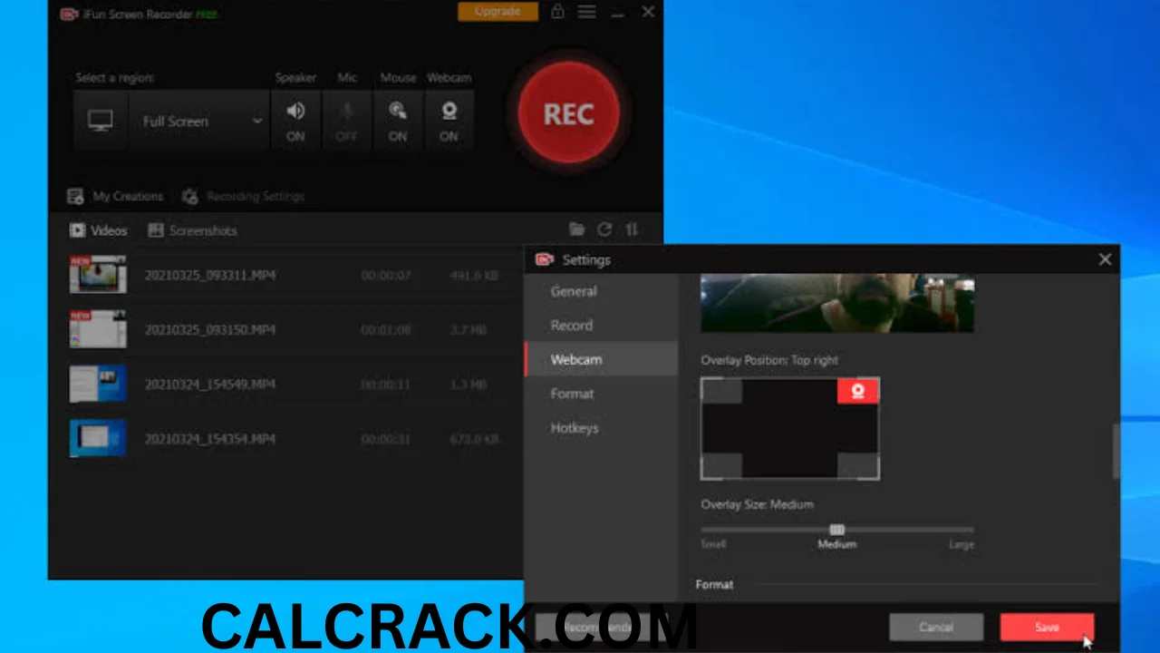Click the Settings window scrollbar
This screenshot has width=1160, height=653.
[x=1116, y=451]
